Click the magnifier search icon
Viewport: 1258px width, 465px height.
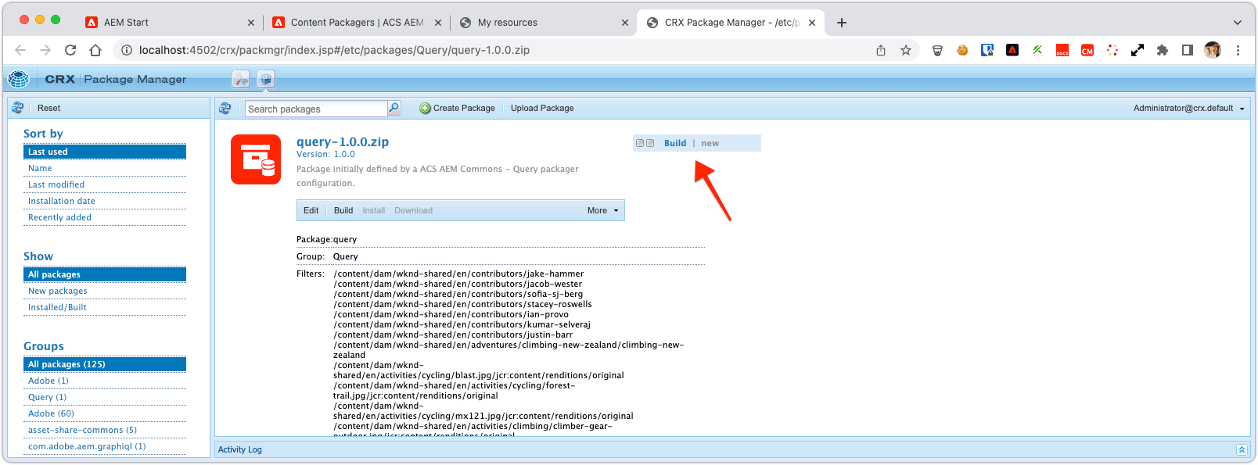pos(394,109)
